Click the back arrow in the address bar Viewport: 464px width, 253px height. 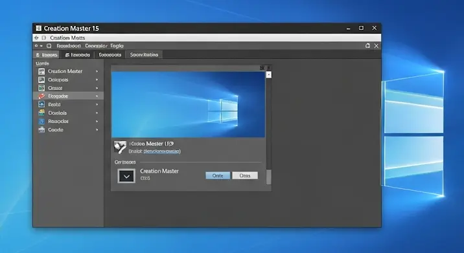(x=36, y=38)
